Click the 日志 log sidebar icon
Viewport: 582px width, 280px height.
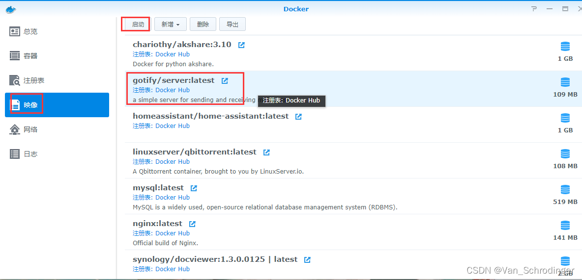click(x=14, y=154)
